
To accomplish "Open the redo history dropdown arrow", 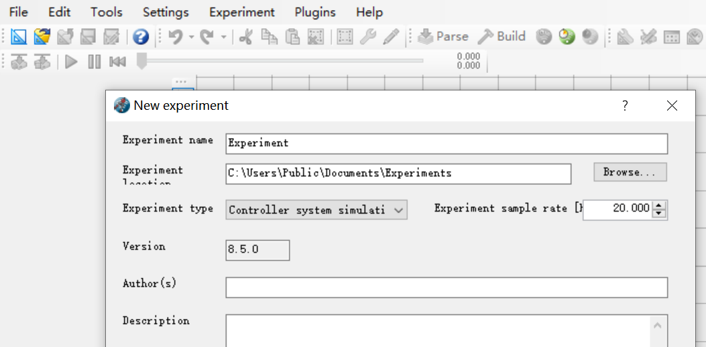I will pos(224,37).
